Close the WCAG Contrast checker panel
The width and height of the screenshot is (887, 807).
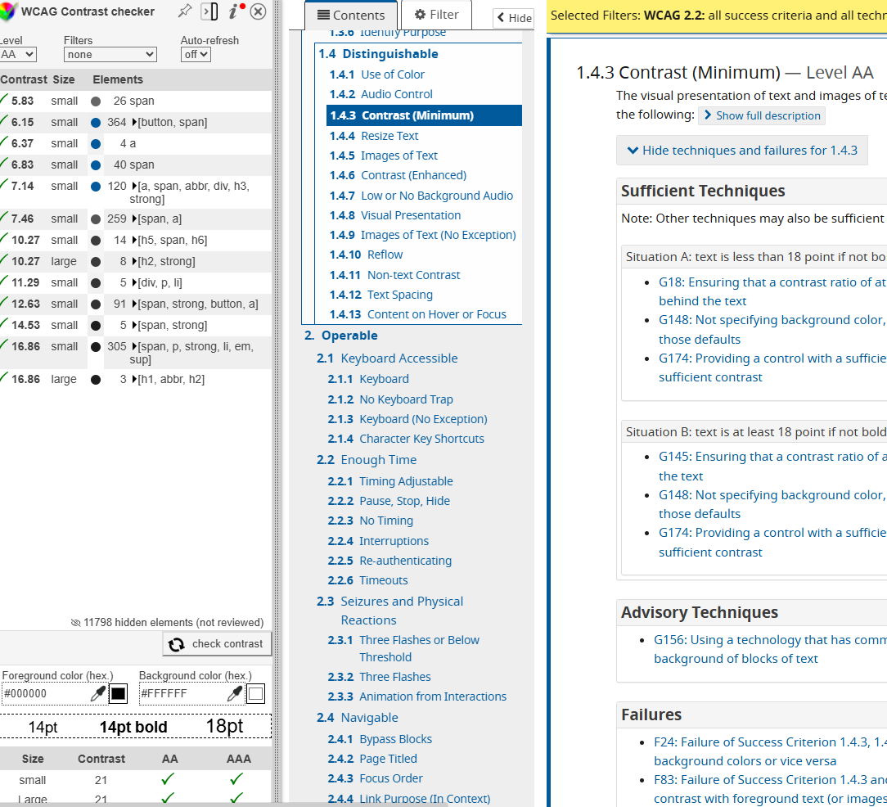pyautogui.click(x=258, y=11)
